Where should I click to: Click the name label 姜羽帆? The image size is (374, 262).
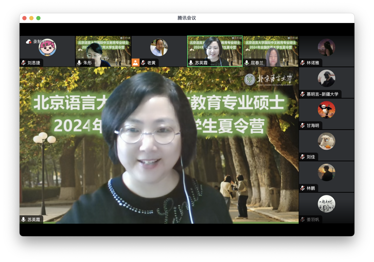click(x=313, y=220)
